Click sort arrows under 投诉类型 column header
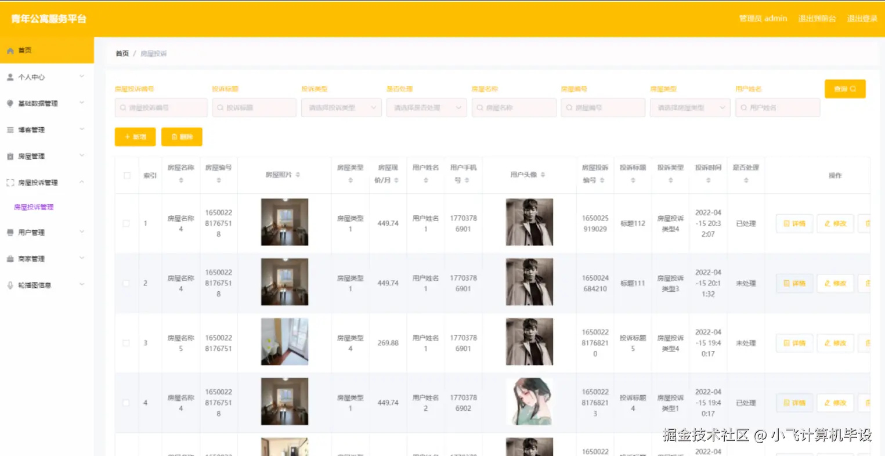The image size is (885, 456). pyautogui.click(x=671, y=180)
